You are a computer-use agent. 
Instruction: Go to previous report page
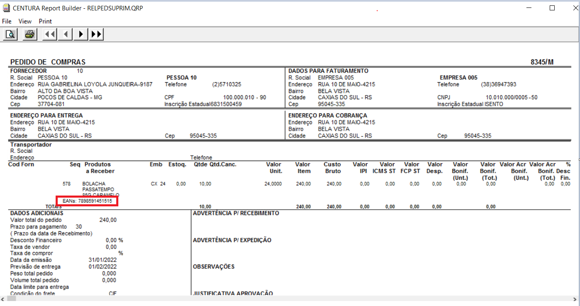pos(65,34)
